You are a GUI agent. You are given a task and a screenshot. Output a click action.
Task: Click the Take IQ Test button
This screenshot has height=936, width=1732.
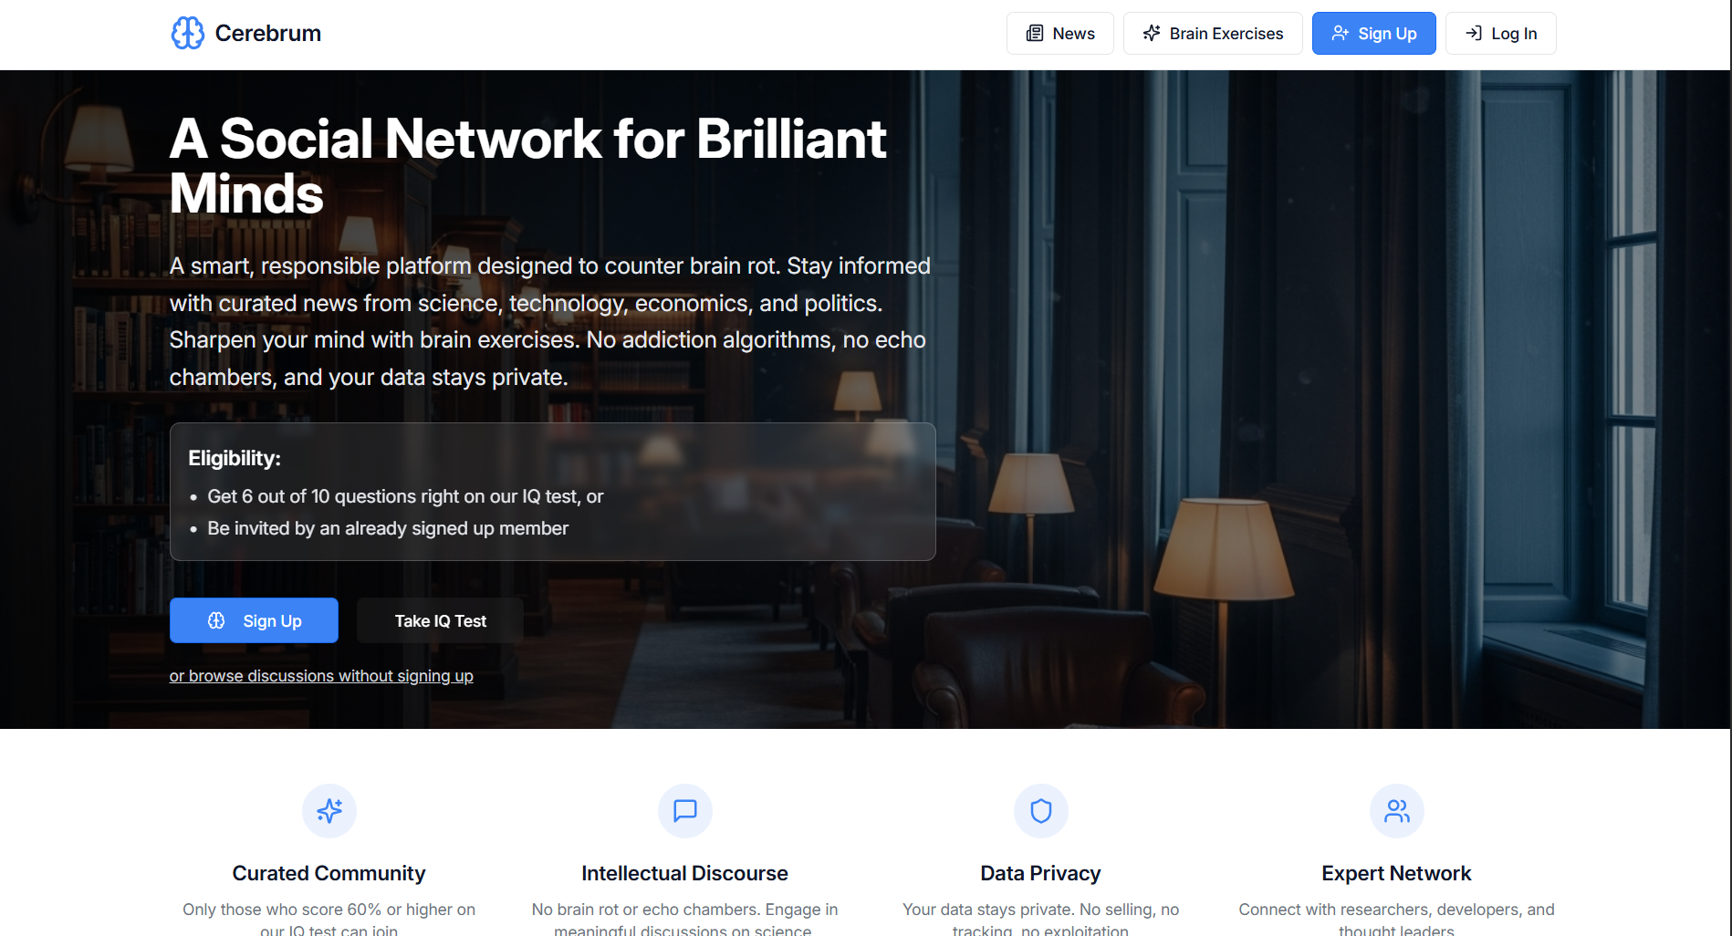(x=441, y=620)
